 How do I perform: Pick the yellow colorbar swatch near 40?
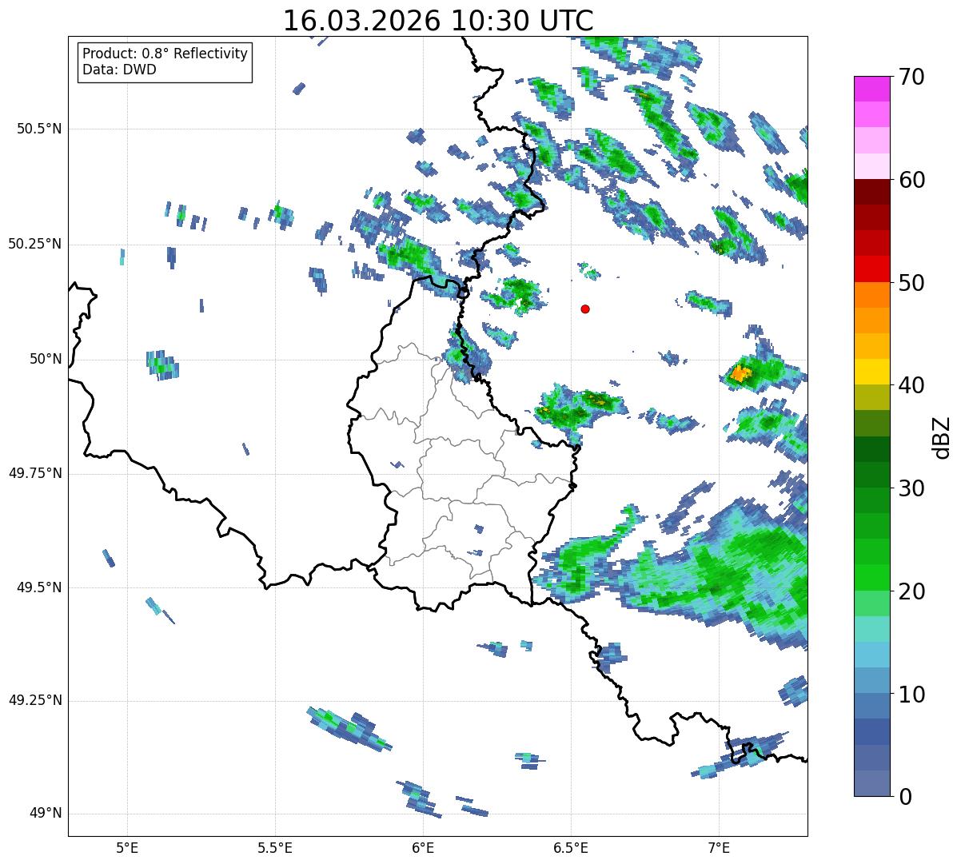872,372
